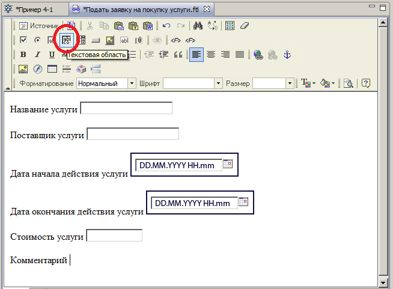The image size is (393, 289).
Task: Open the Шрифт font dropdown
Action: click(x=193, y=84)
